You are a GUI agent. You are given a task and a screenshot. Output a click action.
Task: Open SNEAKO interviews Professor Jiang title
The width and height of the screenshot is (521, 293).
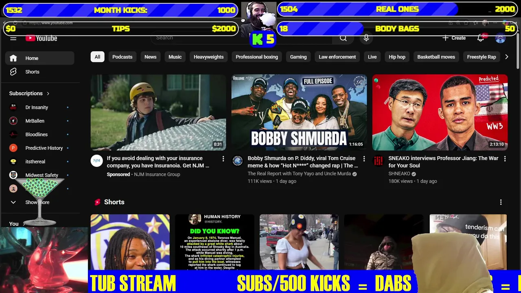tap(443, 162)
